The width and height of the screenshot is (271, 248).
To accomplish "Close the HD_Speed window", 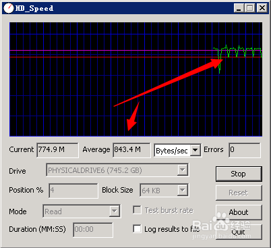I will [262, 8].
